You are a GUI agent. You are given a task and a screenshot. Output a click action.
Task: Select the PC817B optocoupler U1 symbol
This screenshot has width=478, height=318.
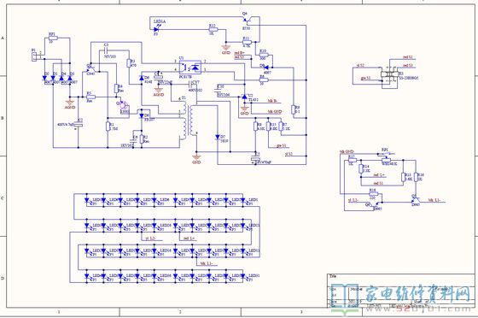189,66
